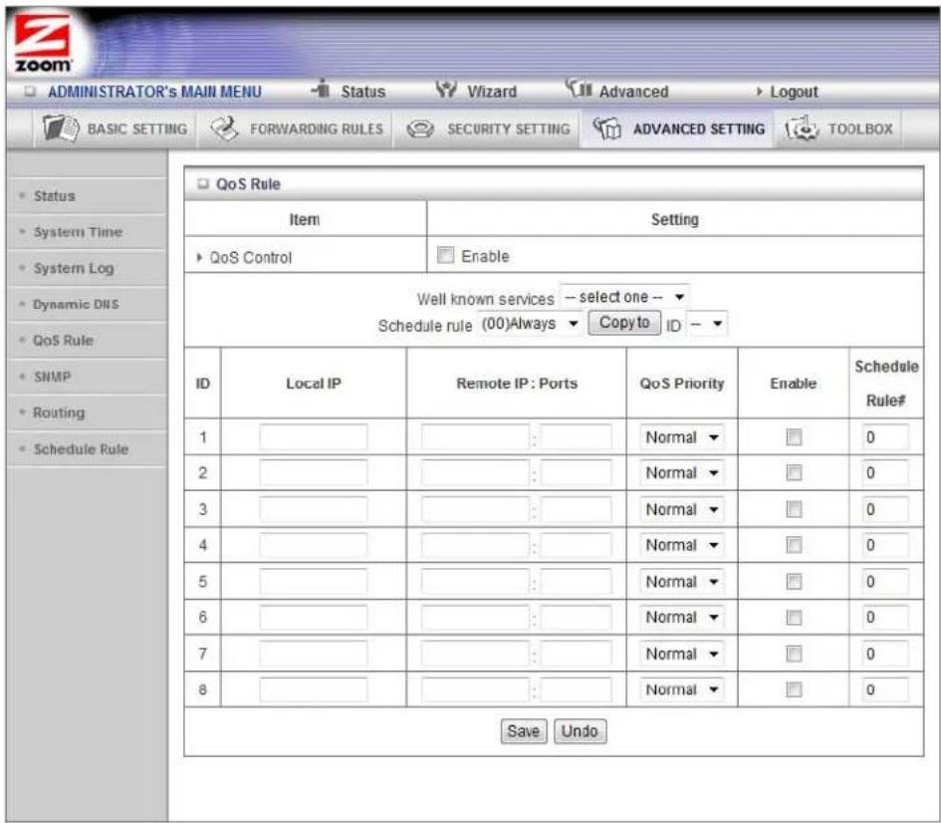Open the Copy to ID dropdown
Image resolution: width=941 pixels, height=823 pixels.
coord(706,324)
